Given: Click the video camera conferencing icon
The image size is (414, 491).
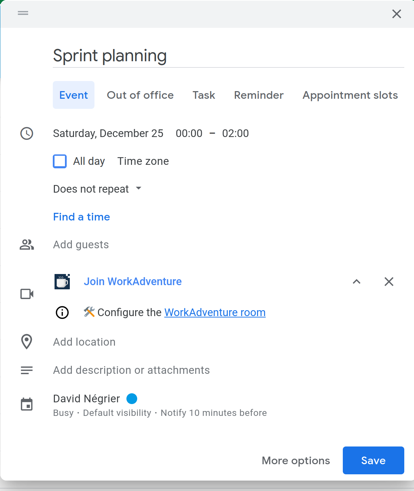Looking at the screenshot, I should [x=27, y=294].
